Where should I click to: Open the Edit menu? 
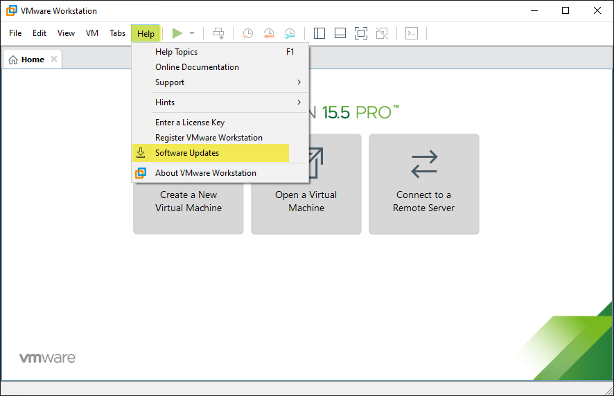coord(40,33)
